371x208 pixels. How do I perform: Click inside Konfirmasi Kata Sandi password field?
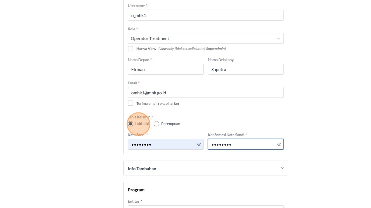[x=241, y=144]
